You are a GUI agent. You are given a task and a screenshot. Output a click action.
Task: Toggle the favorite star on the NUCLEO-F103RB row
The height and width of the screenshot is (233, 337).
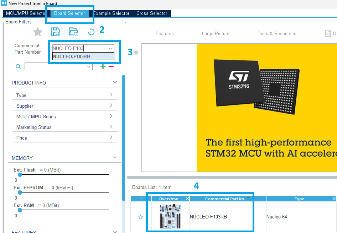point(140,216)
